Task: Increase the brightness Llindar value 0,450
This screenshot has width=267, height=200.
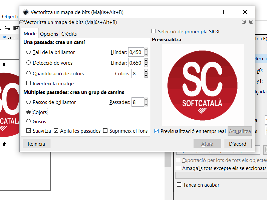Action: [146, 50]
